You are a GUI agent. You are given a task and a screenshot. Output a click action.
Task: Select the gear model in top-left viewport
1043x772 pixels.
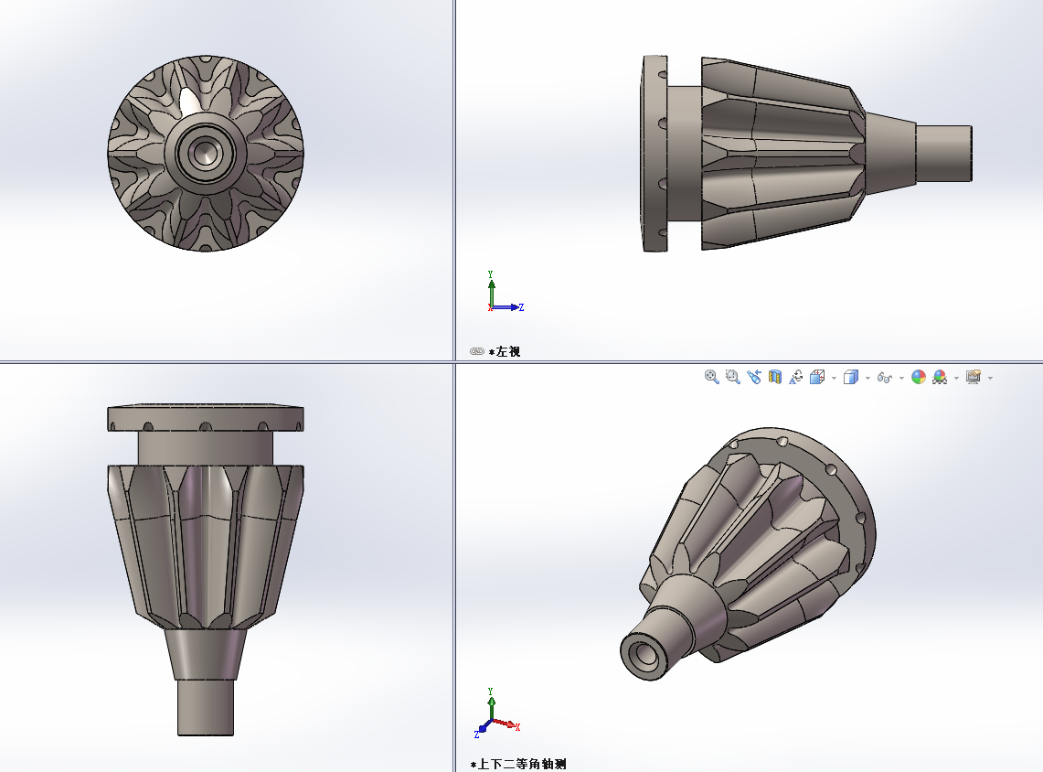206,153
